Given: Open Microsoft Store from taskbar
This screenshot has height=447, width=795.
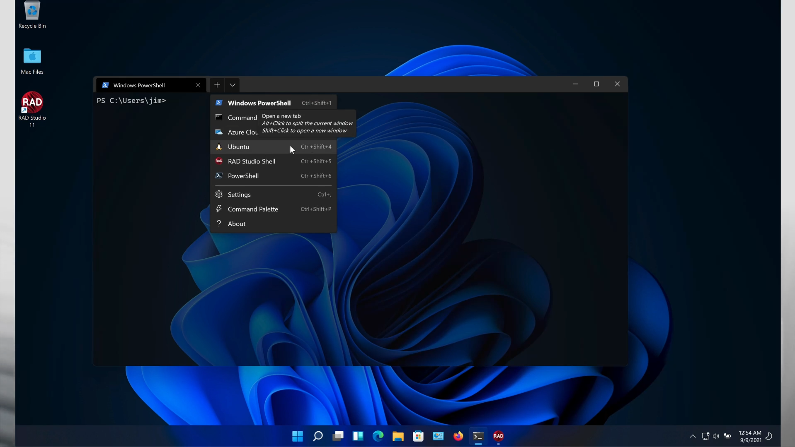Looking at the screenshot, I should click(x=418, y=436).
